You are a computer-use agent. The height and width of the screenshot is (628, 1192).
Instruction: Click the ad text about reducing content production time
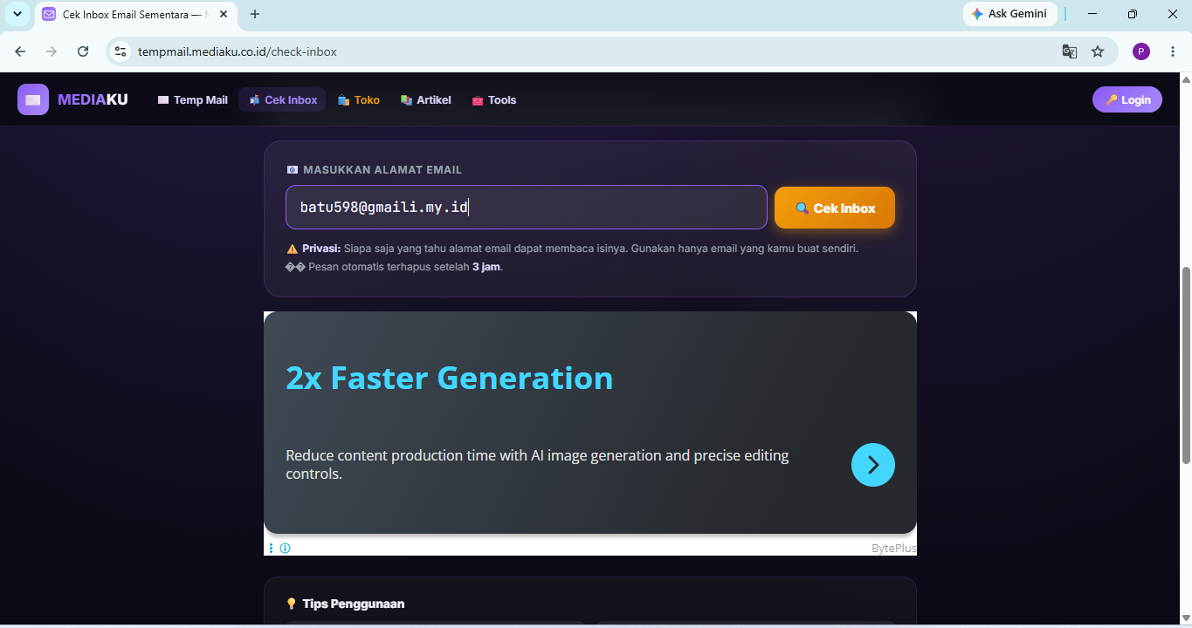[537, 465]
